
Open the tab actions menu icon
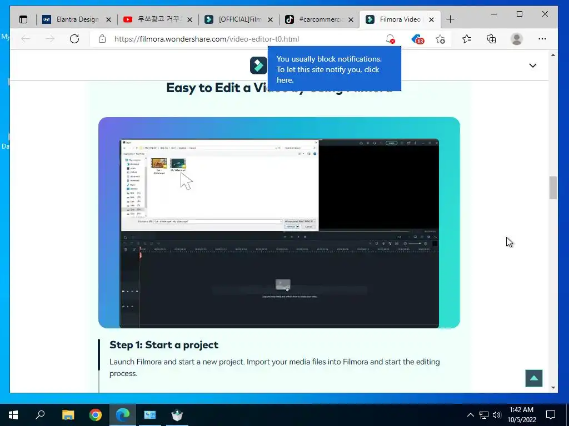pos(23,19)
